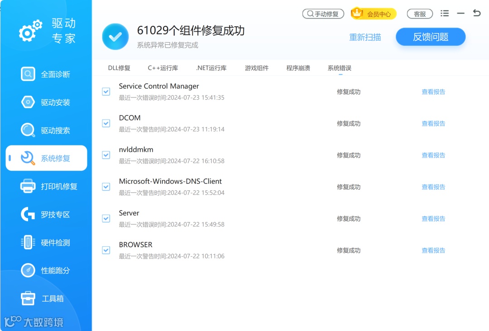Toggle the Server checkbox
Viewport: 489px width, 331px height.
106,218
